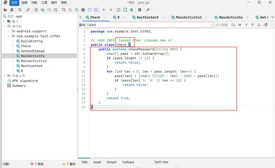The image size is (275, 168).
Task: Navigate back with left arrow icon
Action: 104,10
